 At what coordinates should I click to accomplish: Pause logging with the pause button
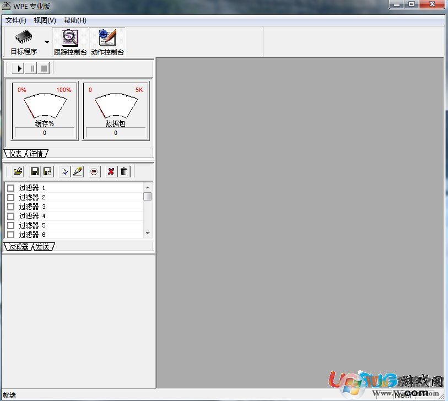31,68
